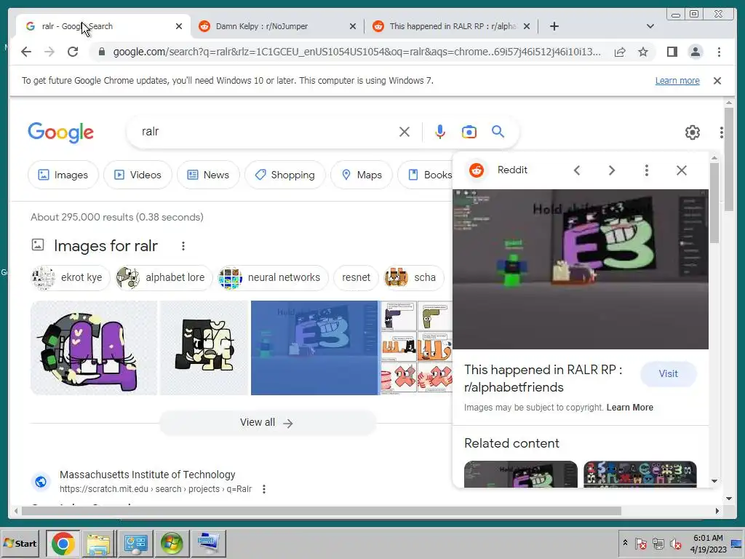Start voice search with the microphone
The image size is (745, 559).
[x=440, y=132]
